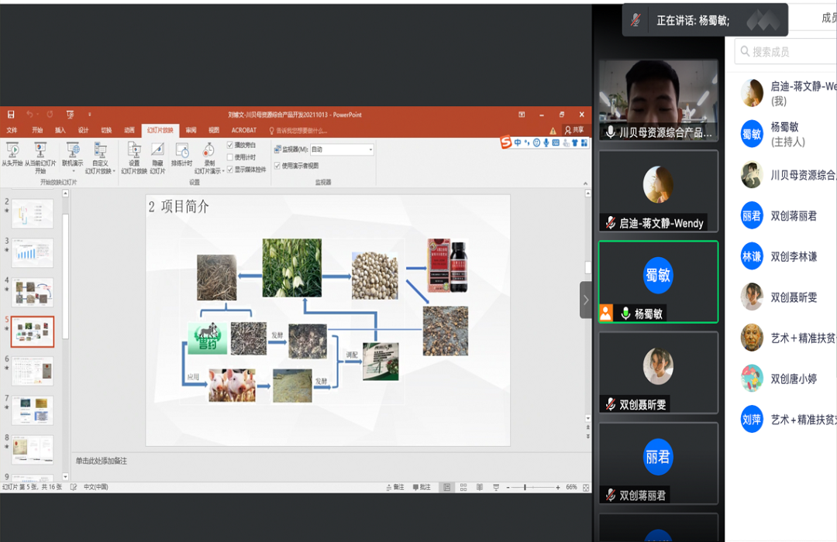Select 杨蜀敏 video tile in meeting

[658, 282]
